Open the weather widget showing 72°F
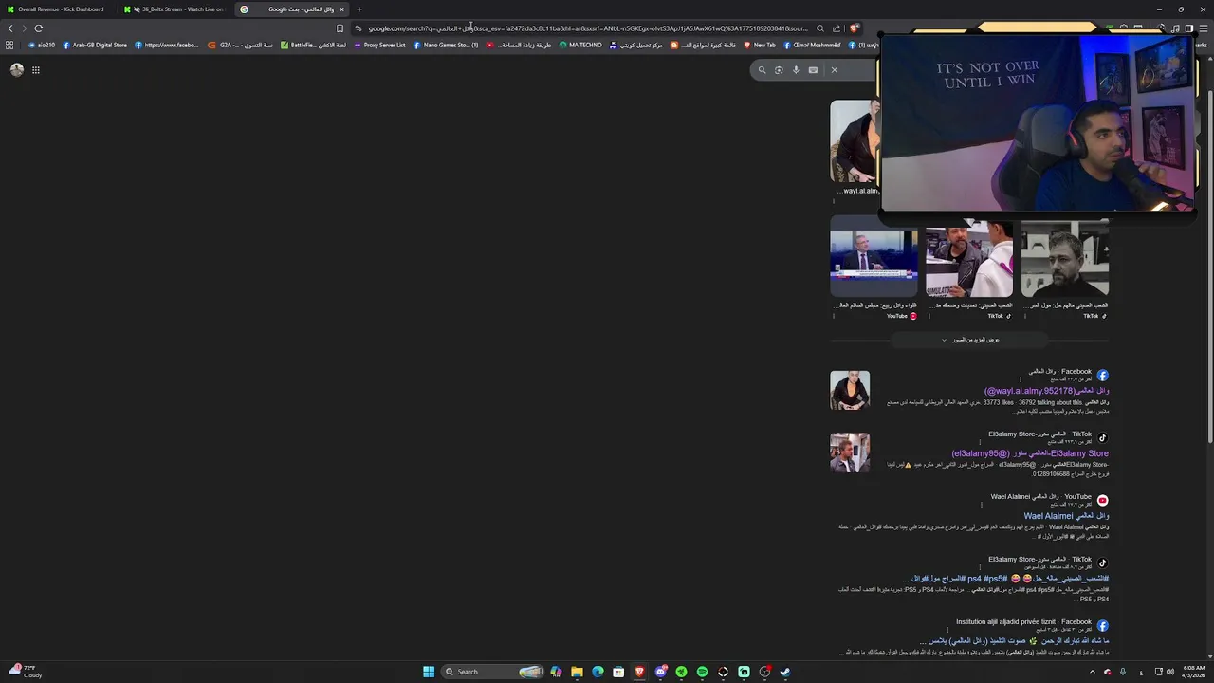 25,672
